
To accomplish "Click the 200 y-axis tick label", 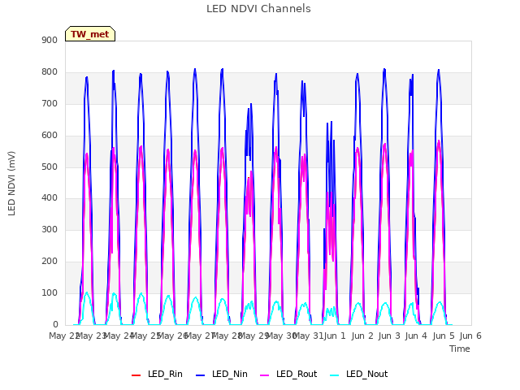I will (x=50, y=262).
